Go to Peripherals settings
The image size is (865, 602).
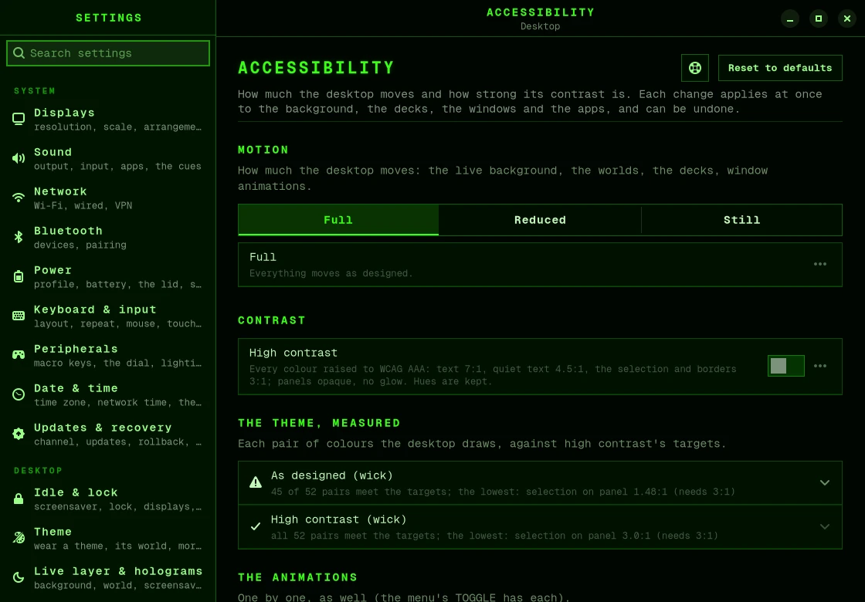108,355
